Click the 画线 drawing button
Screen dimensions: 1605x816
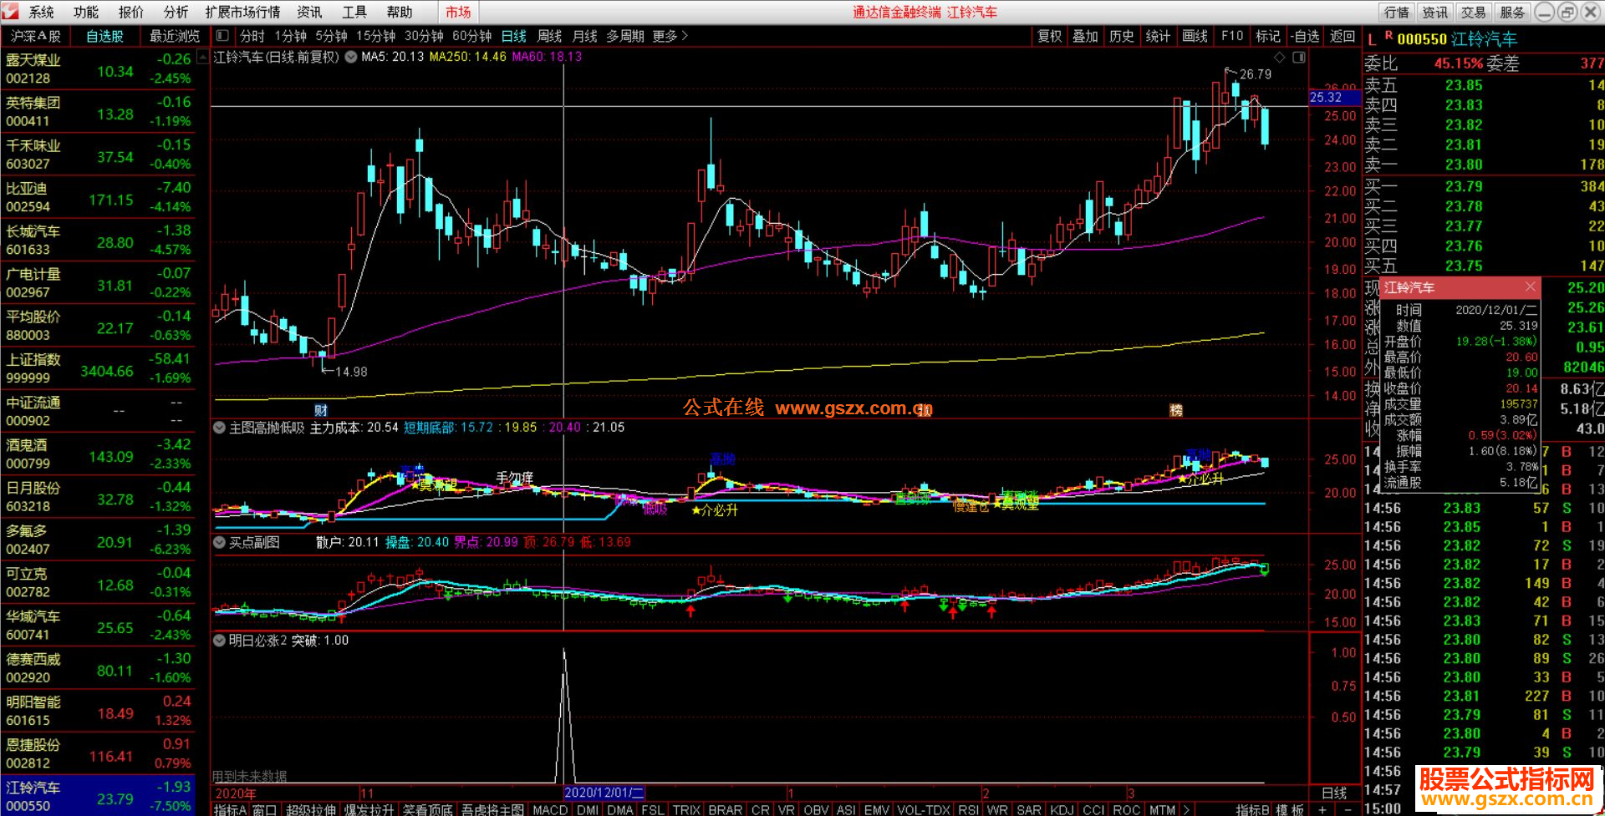(x=1195, y=36)
